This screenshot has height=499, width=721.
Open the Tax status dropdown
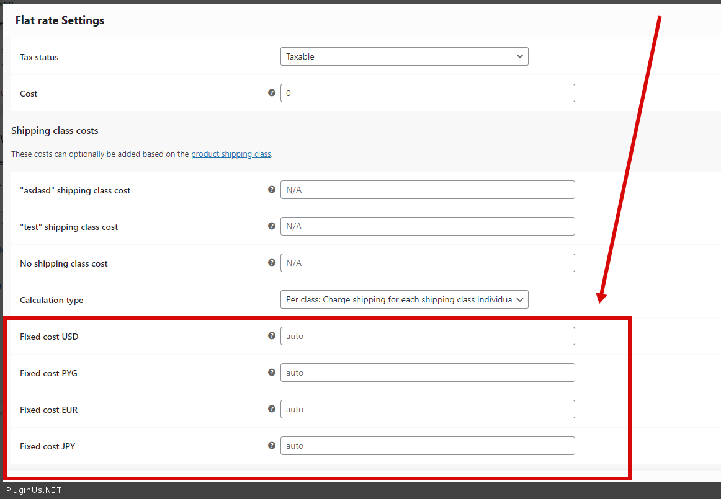coord(404,56)
